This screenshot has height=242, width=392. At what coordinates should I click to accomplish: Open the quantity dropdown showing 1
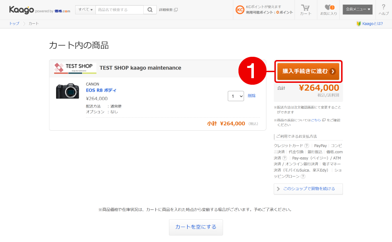(x=236, y=96)
